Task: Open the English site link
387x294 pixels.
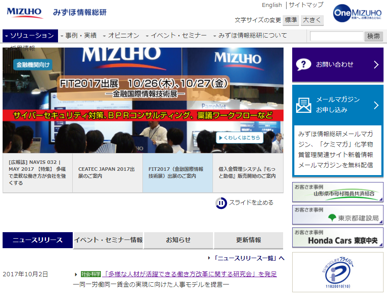Action: pyautogui.click(x=272, y=5)
